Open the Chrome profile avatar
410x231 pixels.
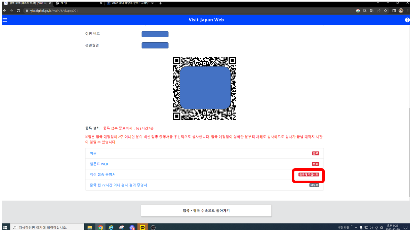pos(401,11)
